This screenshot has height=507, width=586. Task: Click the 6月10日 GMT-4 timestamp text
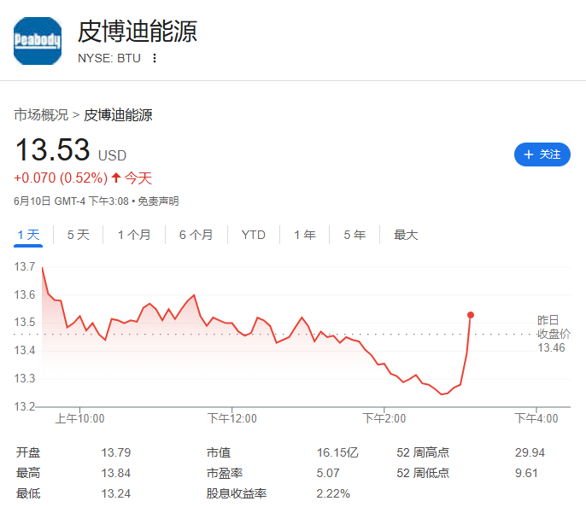[x=72, y=201]
